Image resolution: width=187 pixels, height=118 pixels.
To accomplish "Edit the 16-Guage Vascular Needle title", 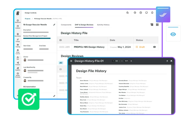I will 54,25.
